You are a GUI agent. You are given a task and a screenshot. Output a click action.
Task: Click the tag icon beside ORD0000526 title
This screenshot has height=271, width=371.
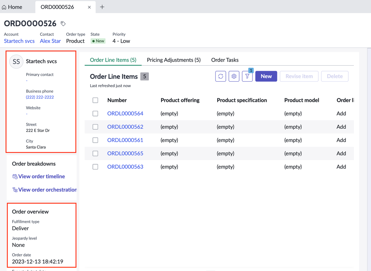tap(63, 23)
